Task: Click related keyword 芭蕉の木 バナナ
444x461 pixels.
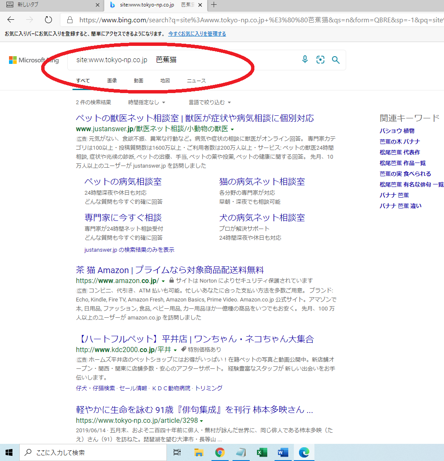Action: click(400, 142)
